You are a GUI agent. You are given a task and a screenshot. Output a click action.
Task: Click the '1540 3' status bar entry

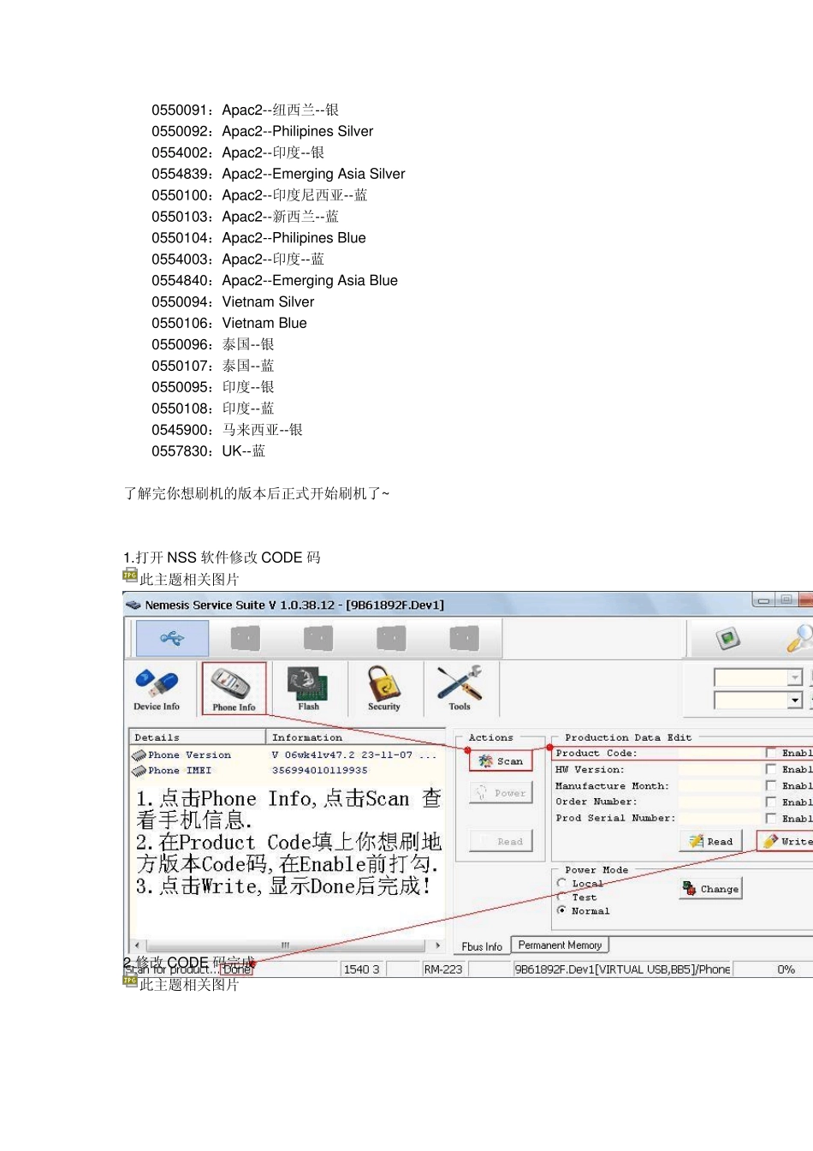[360, 969]
